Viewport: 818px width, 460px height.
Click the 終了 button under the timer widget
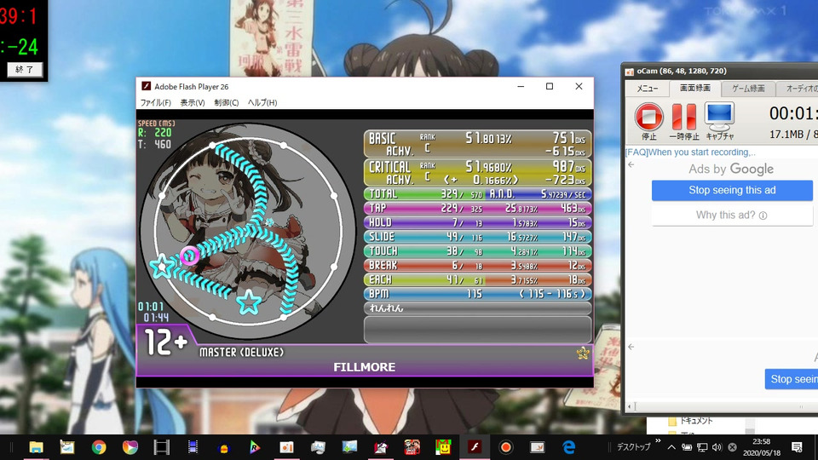click(x=25, y=69)
